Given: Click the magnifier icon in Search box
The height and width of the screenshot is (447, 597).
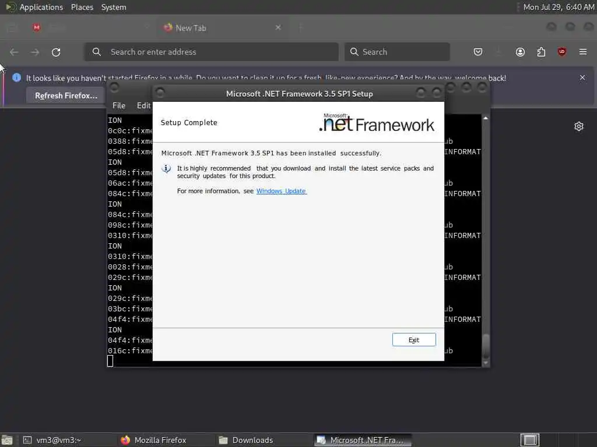Looking at the screenshot, I should click(354, 52).
